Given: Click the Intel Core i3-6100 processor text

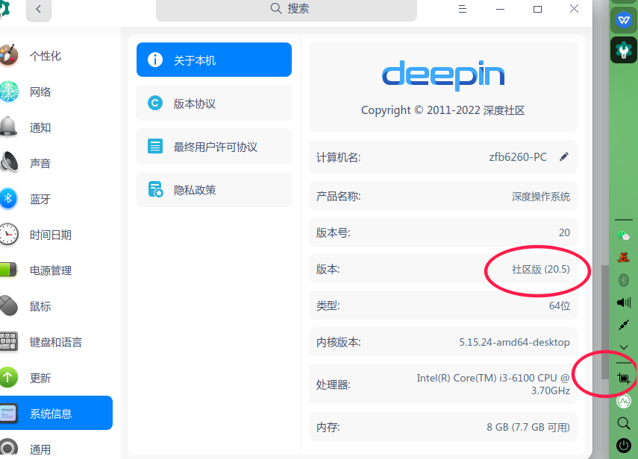Looking at the screenshot, I should 493,384.
